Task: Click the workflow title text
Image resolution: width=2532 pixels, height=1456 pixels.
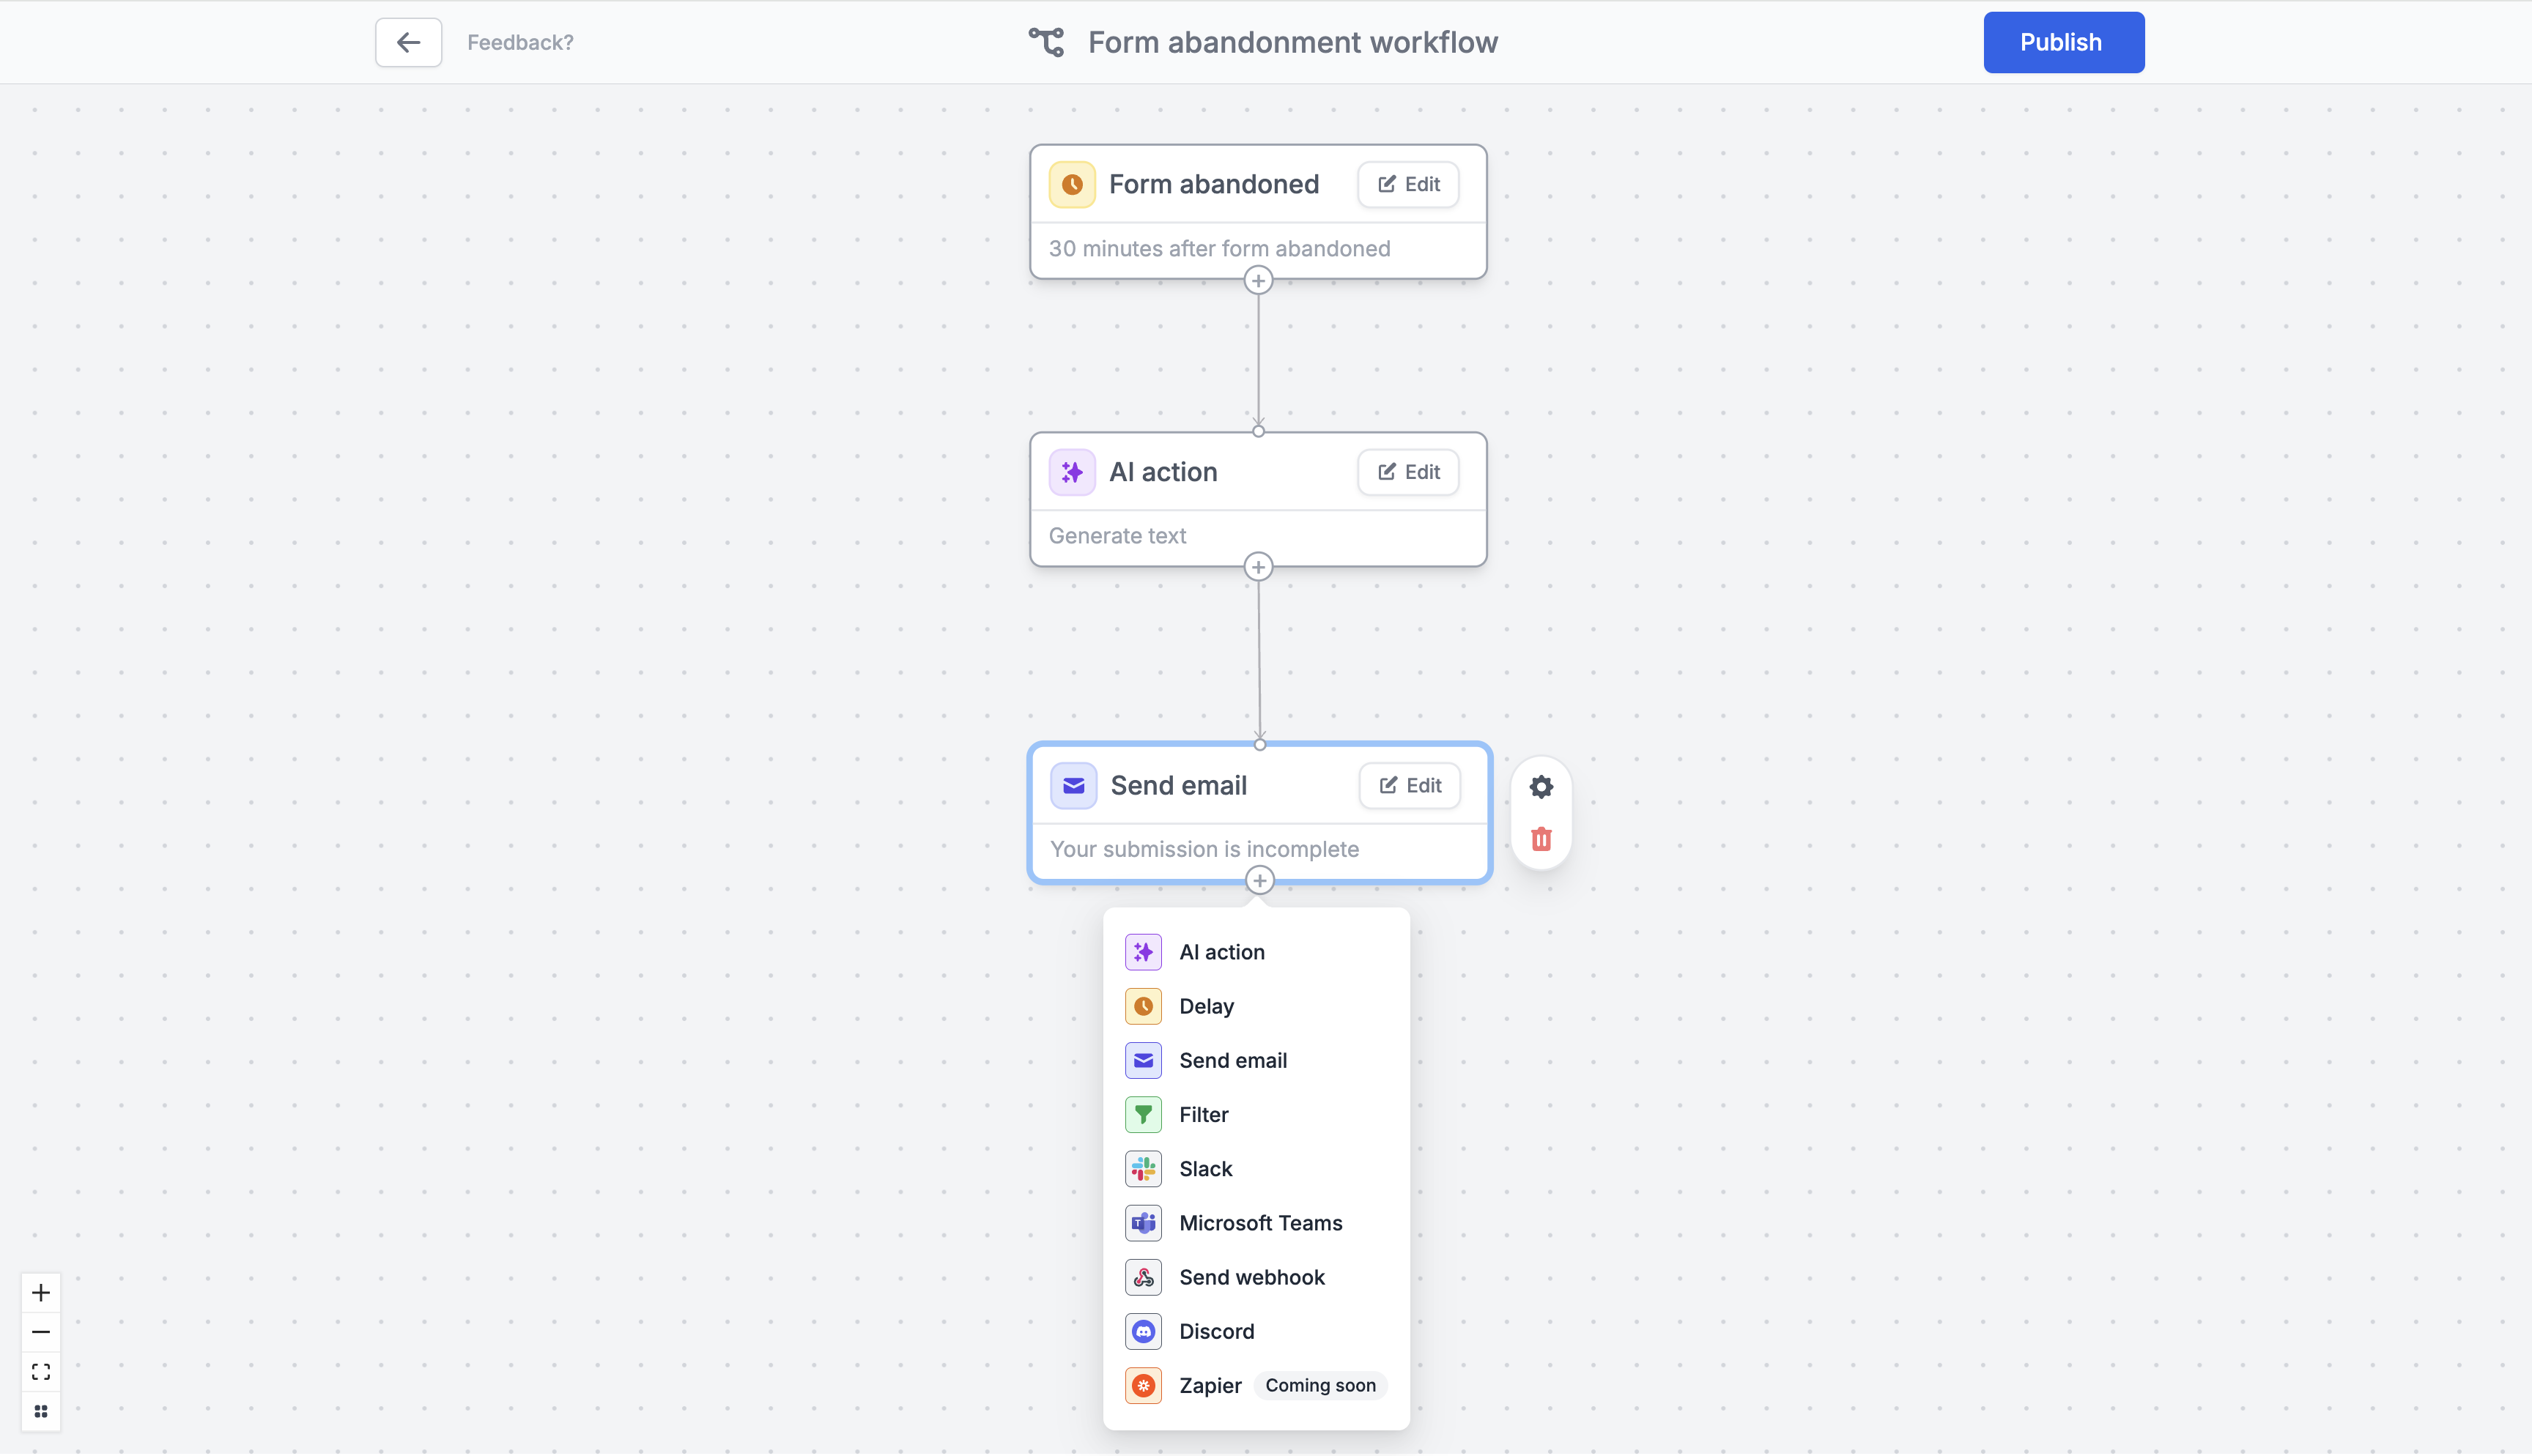Action: 1292,42
